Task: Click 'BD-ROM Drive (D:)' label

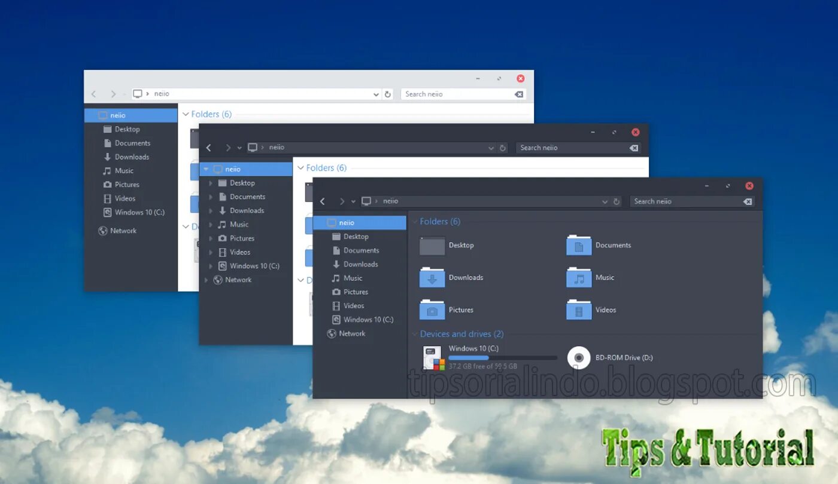Action: tap(624, 358)
